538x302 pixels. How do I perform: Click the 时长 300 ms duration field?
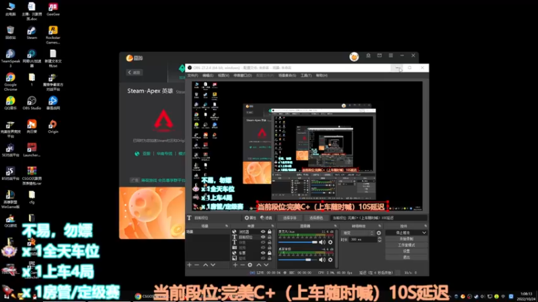tap(363, 240)
